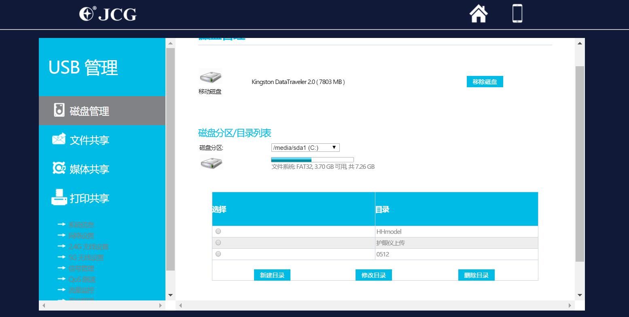Click the 护眼仪上传 directory name
The width and height of the screenshot is (629, 317).
click(390, 243)
